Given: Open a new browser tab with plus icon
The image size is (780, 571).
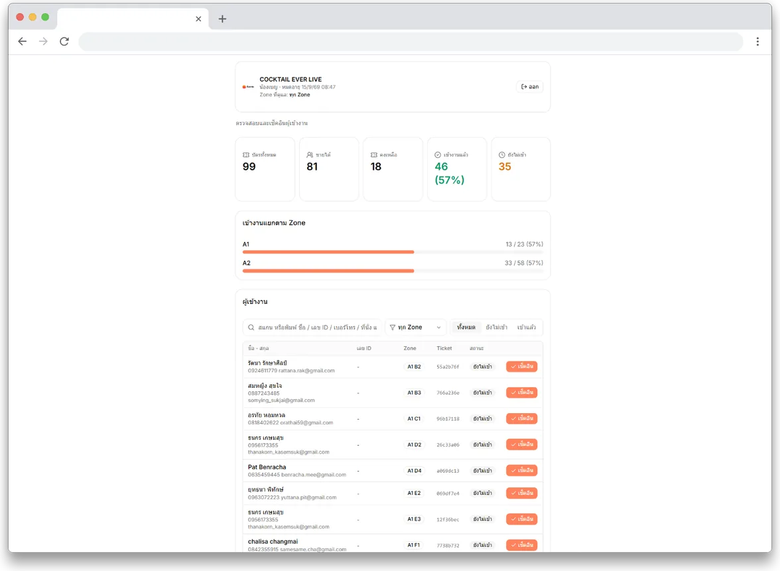Looking at the screenshot, I should point(222,19).
